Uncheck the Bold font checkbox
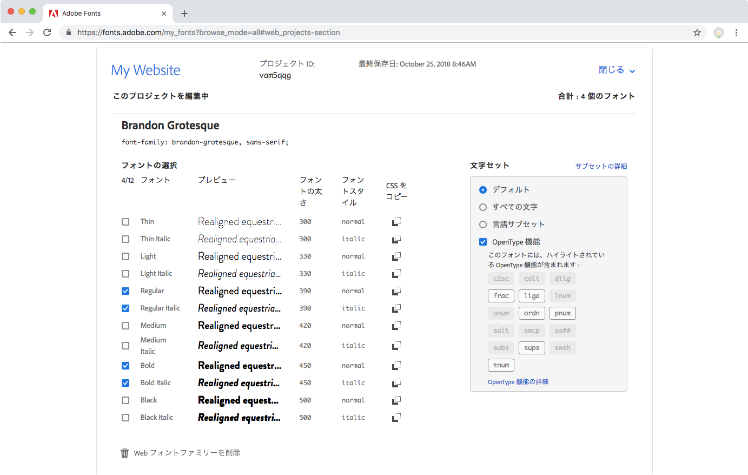Screen dimensions: 748x475 (x=125, y=366)
